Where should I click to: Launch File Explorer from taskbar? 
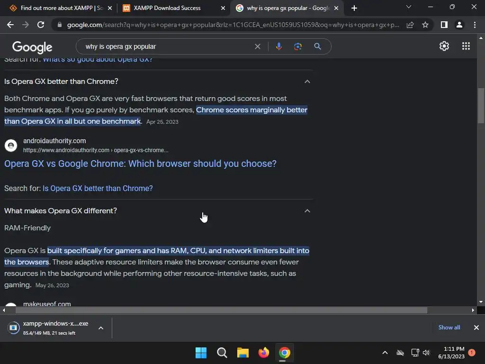(243, 353)
